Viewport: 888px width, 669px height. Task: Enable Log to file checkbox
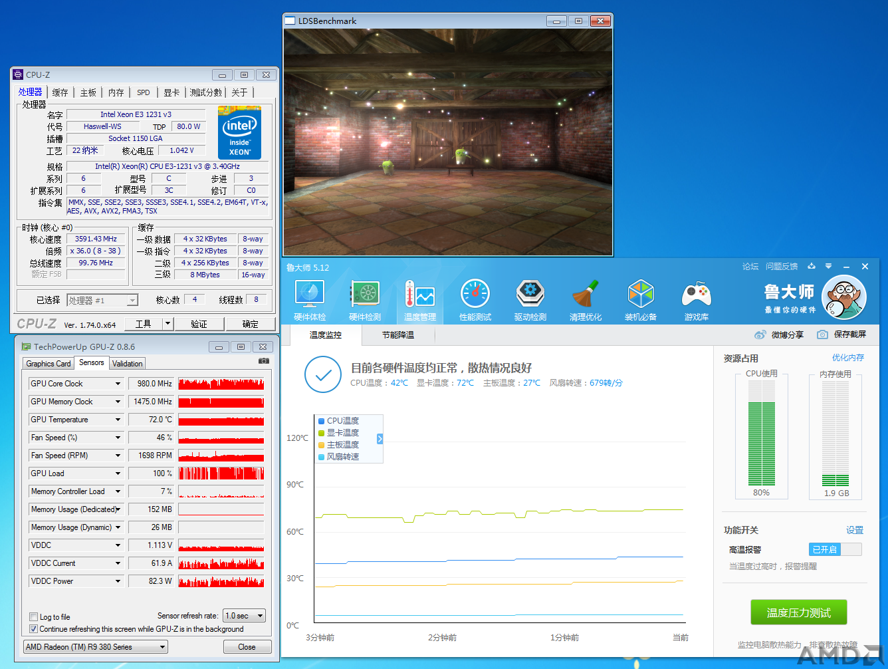pyautogui.click(x=34, y=616)
